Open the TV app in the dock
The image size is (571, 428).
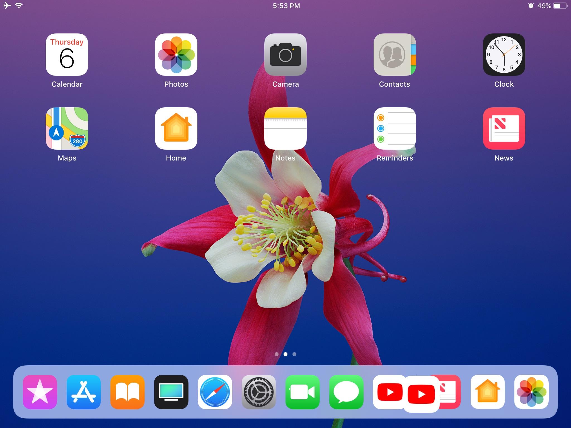pyautogui.click(x=171, y=392)
